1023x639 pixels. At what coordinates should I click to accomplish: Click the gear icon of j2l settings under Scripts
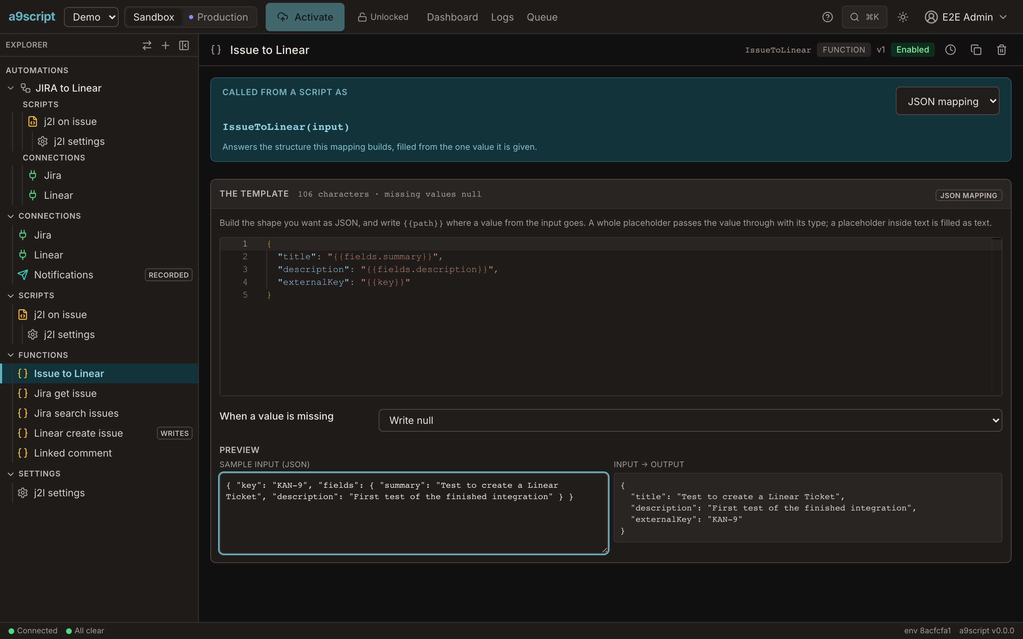pos(33,334)
